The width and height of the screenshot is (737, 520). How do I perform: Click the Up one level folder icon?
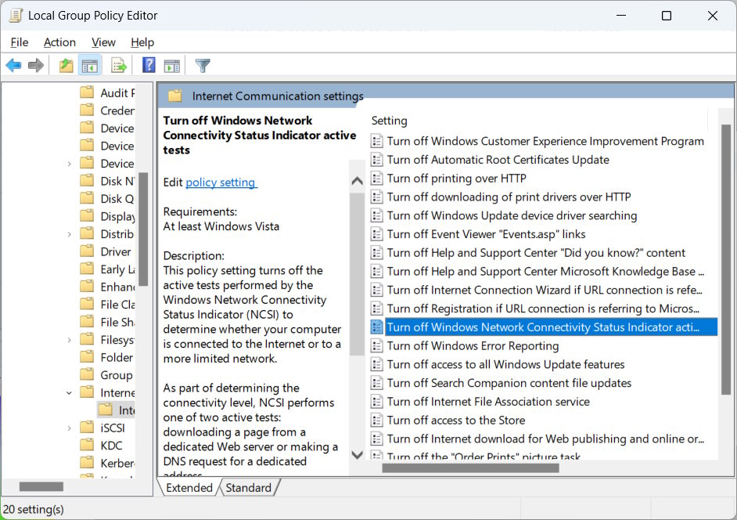[67, 65]
